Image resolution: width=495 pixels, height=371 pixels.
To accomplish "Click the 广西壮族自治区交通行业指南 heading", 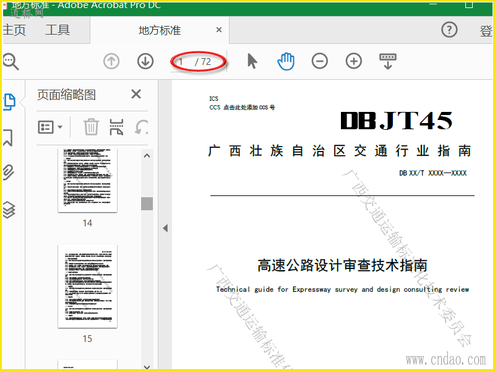I will pos(340,151).
